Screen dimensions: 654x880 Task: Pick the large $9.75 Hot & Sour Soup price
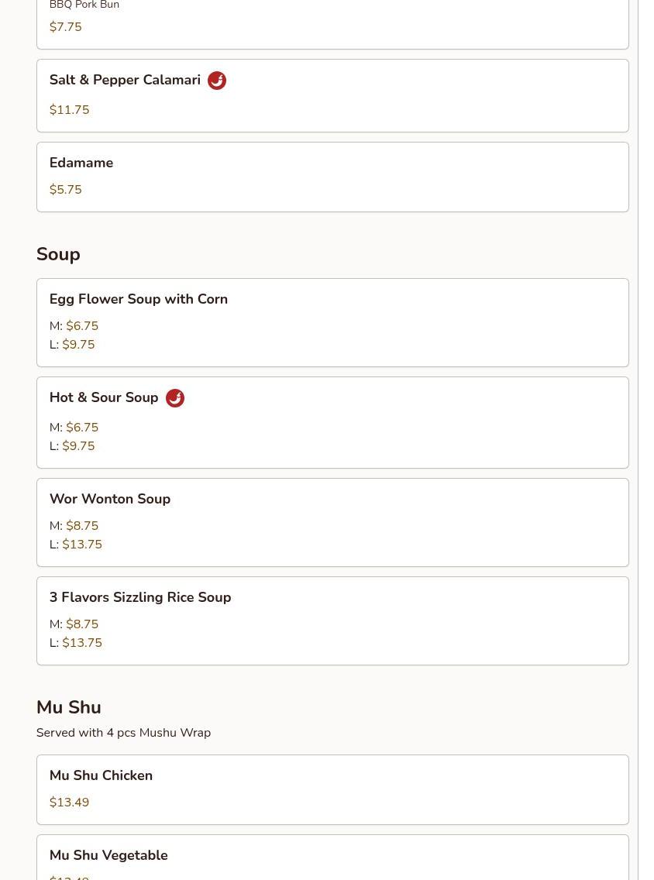[78, 446]
